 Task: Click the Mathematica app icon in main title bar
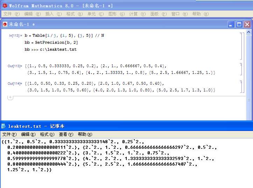coord(5,6)
